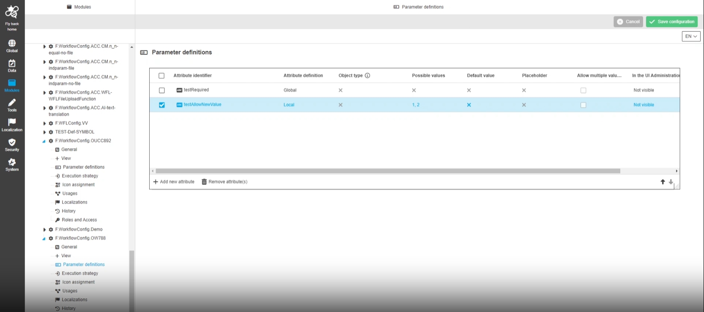The height and width of the screenshot is (312, 704).
Task: Expand the F.WorkflowConfig.Demo tree node
Action: 44,230
